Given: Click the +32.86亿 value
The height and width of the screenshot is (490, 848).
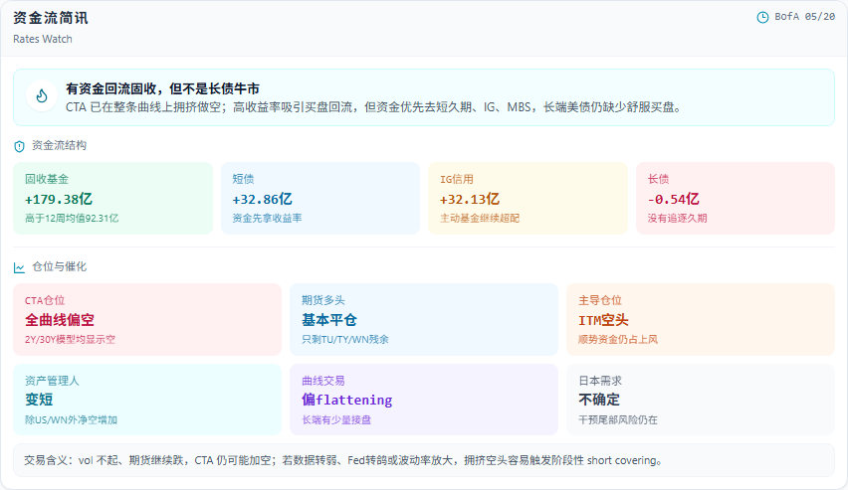Looking at the screenshot, I should (x=263, y=200).
